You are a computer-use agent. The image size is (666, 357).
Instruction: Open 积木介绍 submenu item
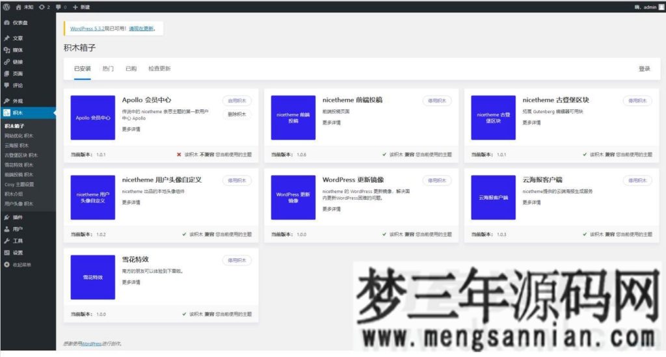coord(14,194)
